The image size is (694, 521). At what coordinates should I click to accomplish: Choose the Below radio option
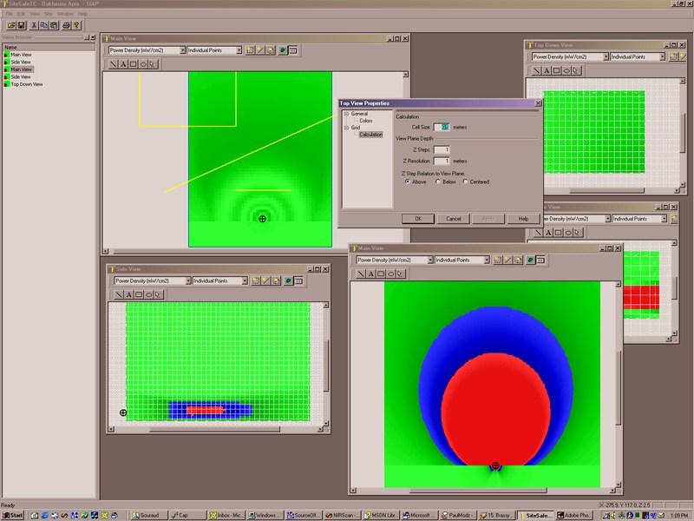[438, 181]
